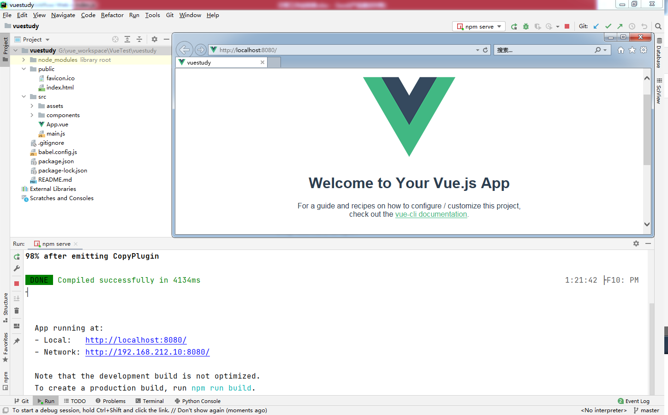The width and height of the screenshot is (668, 415).
Task: Expand the components folder
Action: click(x=32, y=115)
